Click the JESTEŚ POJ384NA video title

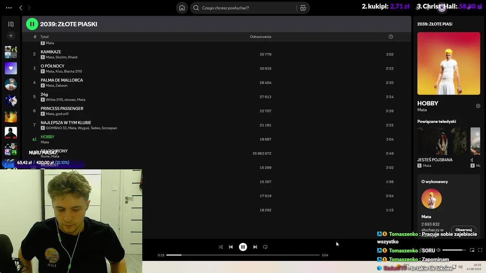(x=435, y=160)
